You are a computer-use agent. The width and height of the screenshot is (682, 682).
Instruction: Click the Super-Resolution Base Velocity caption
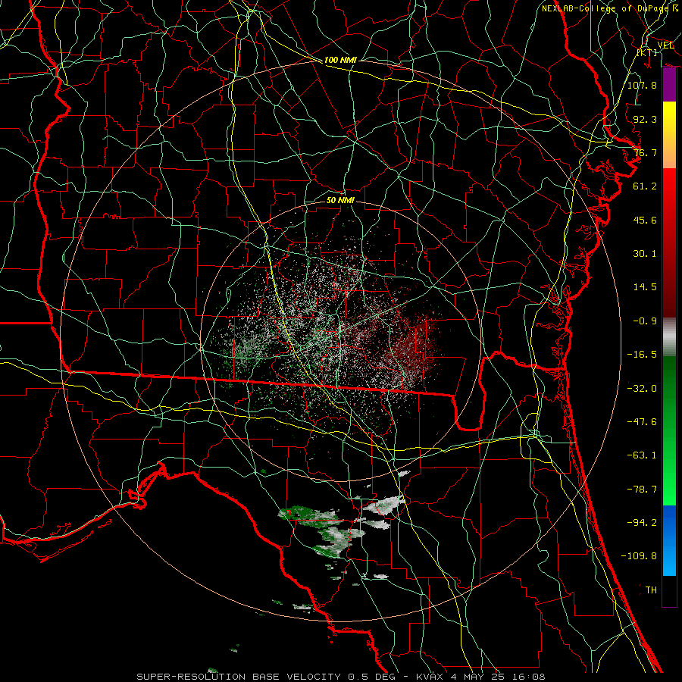340,677
